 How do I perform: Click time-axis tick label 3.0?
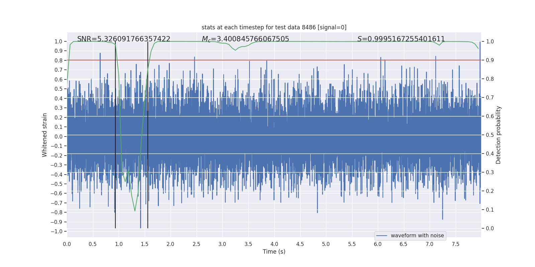click(222, 244)
